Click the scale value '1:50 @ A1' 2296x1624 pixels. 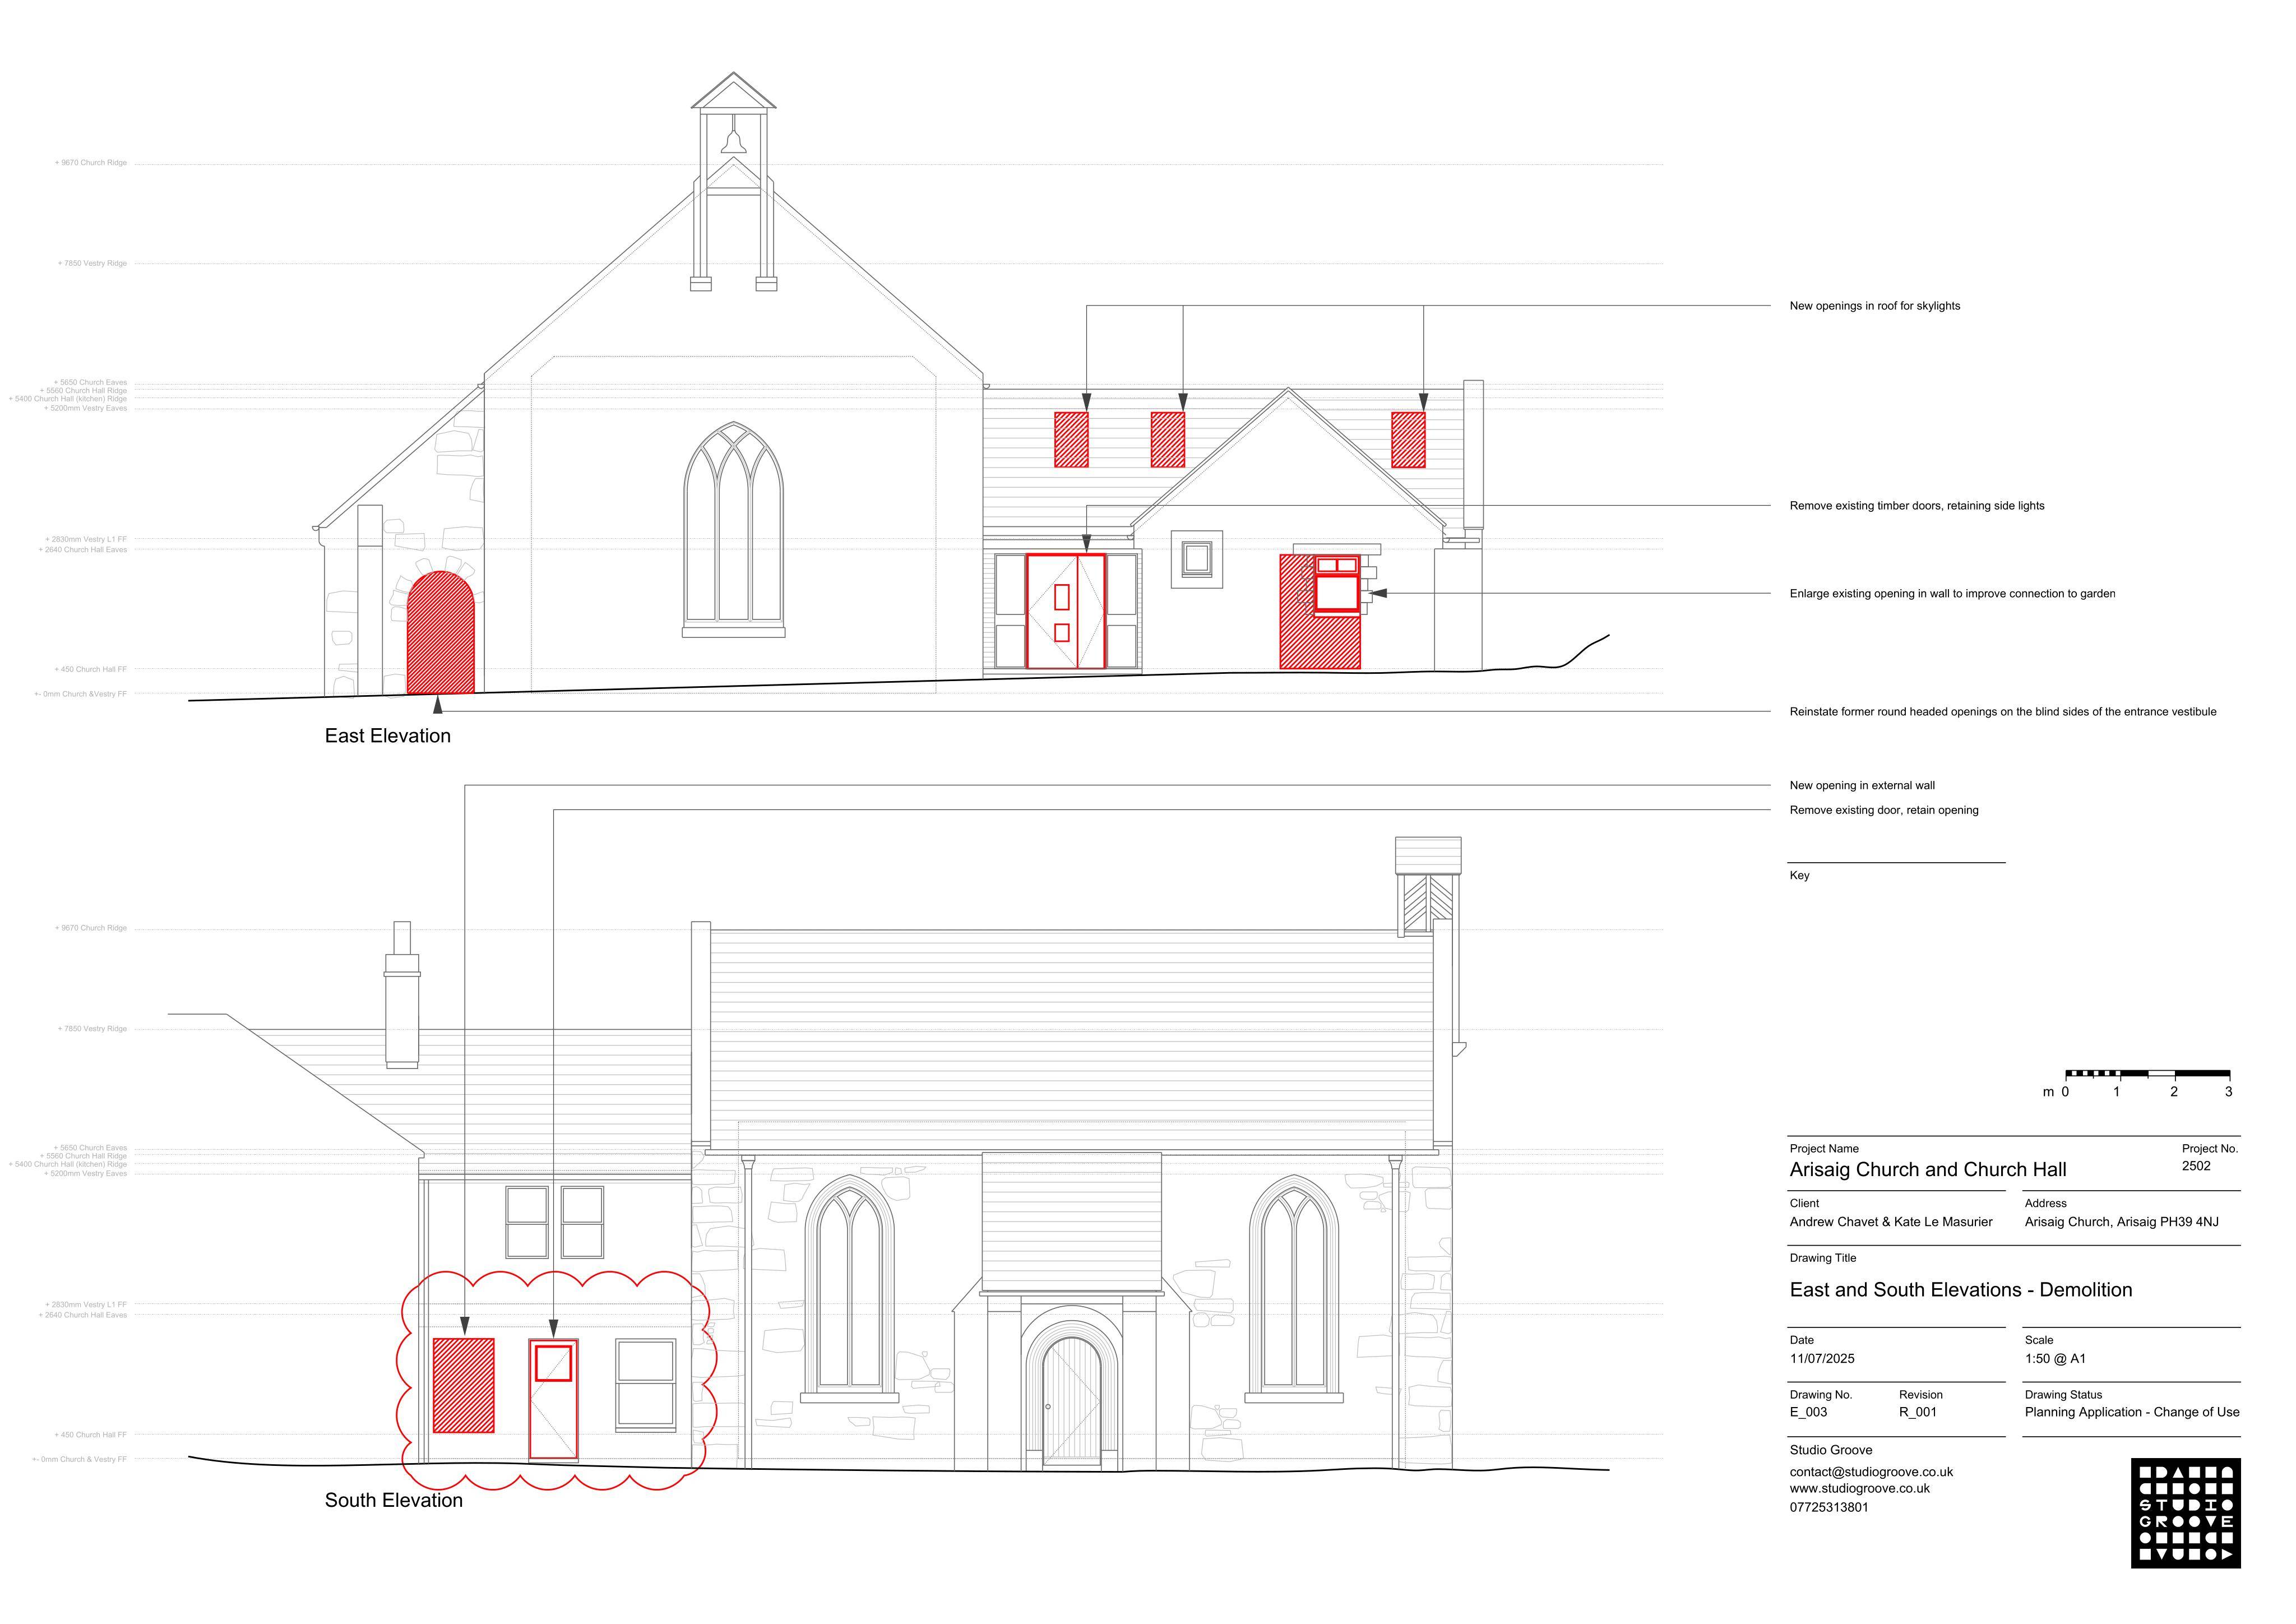tap(2055, 1359)
